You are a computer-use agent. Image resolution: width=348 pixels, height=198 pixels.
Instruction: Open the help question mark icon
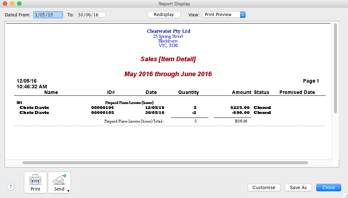tap(10, 187)
